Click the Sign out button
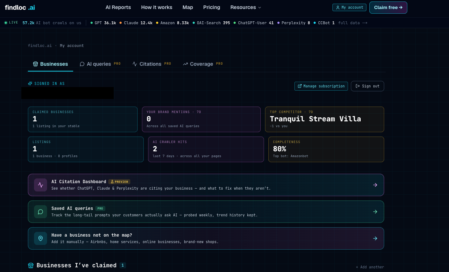The image size is (449, 272). (x=368, y=86)
